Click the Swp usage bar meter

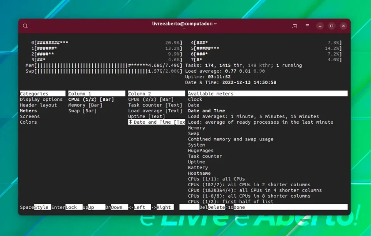point(104,71)
